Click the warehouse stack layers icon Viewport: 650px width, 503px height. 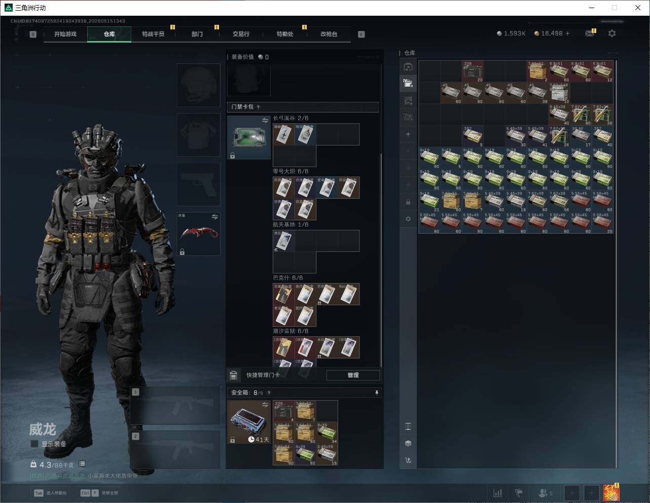pos(408,443)
